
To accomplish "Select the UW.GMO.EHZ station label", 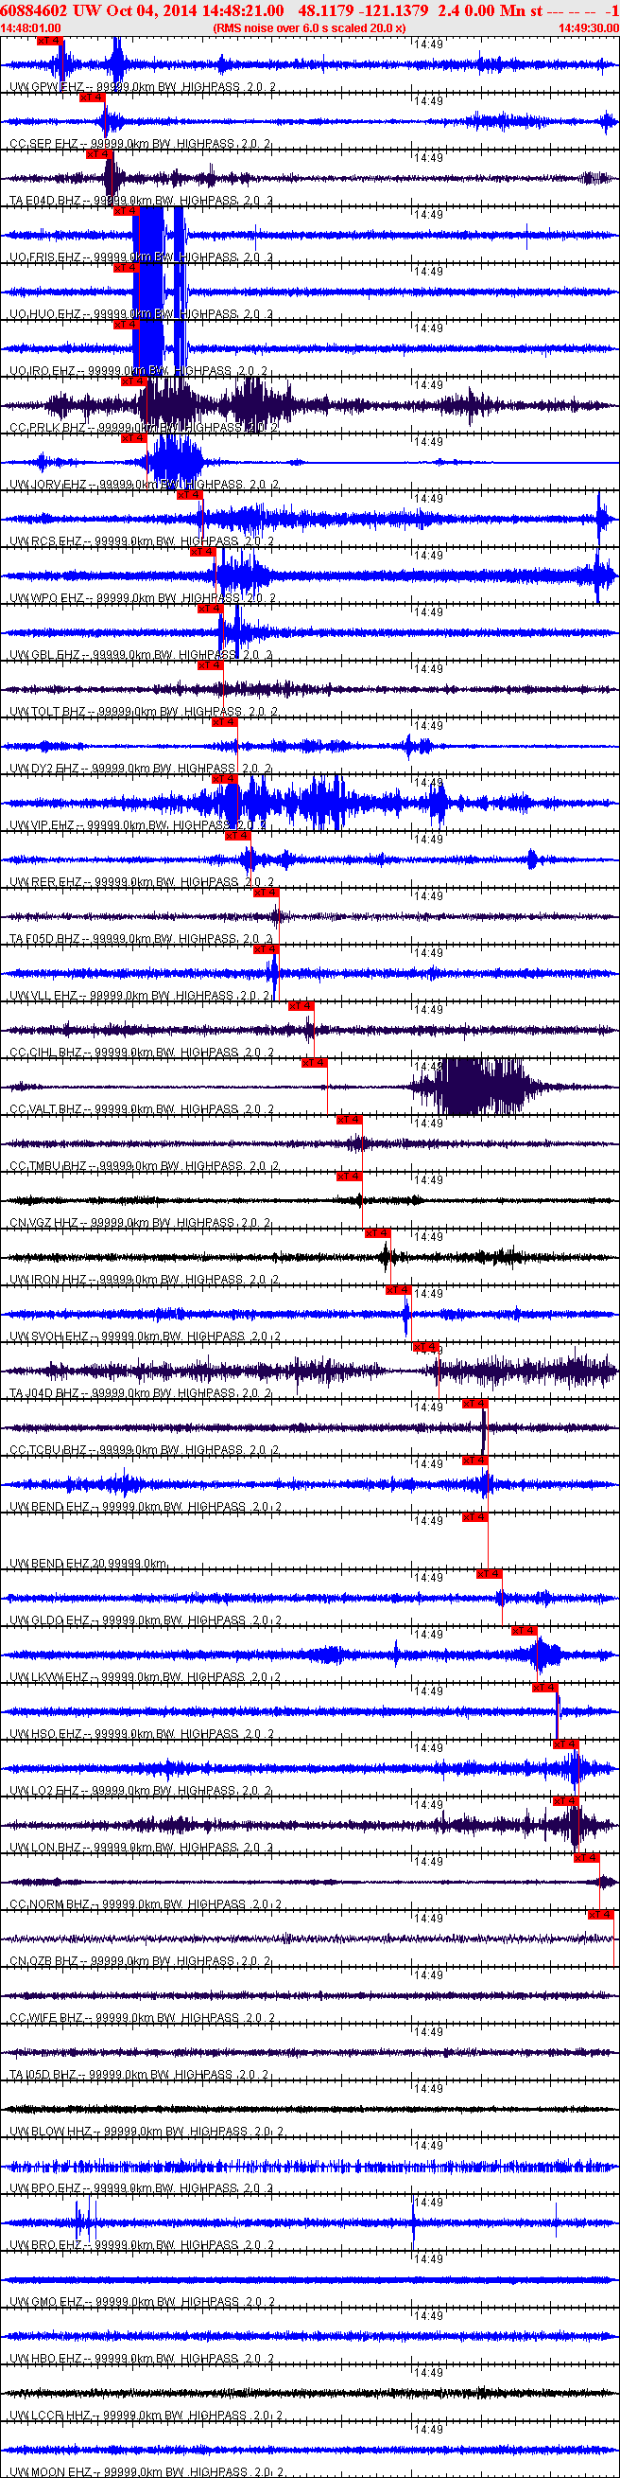I will [143, 2301].
